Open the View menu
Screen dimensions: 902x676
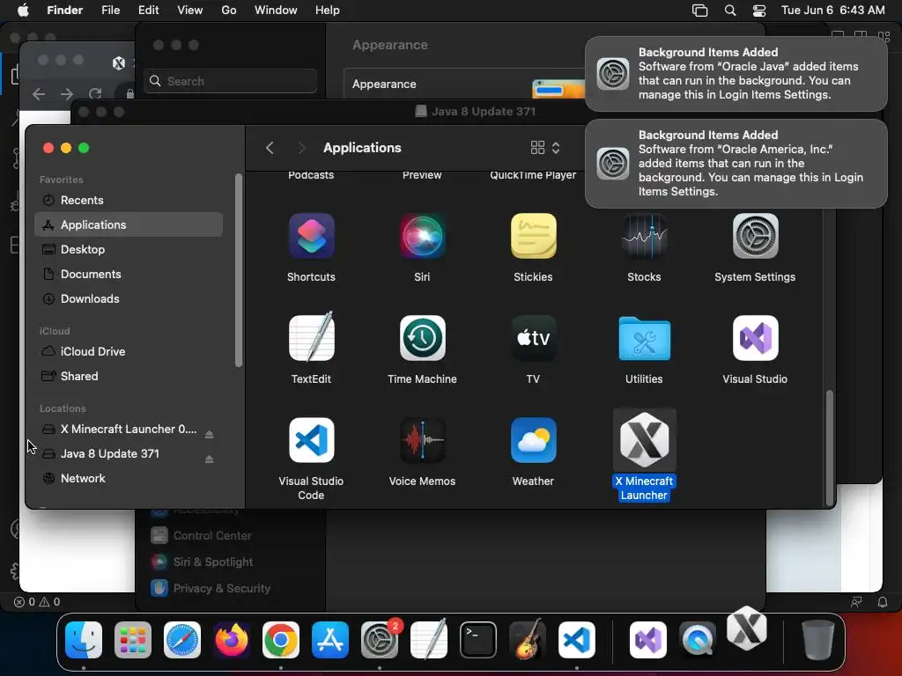[190, 10]
